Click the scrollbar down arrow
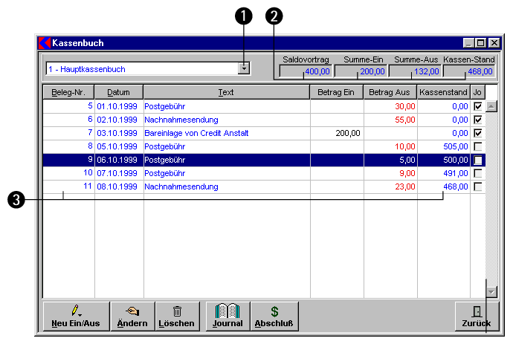The height and width of the screenshot is (344, 513). 491,291
